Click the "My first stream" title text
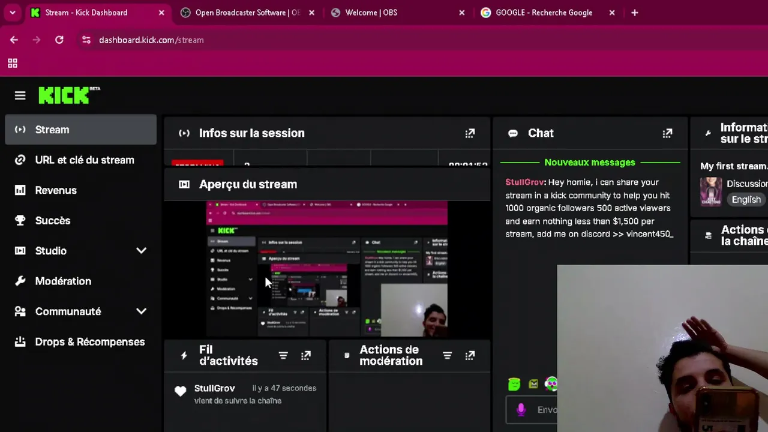The height and width of the screenshot is (432, 768). tap(734, 166)
